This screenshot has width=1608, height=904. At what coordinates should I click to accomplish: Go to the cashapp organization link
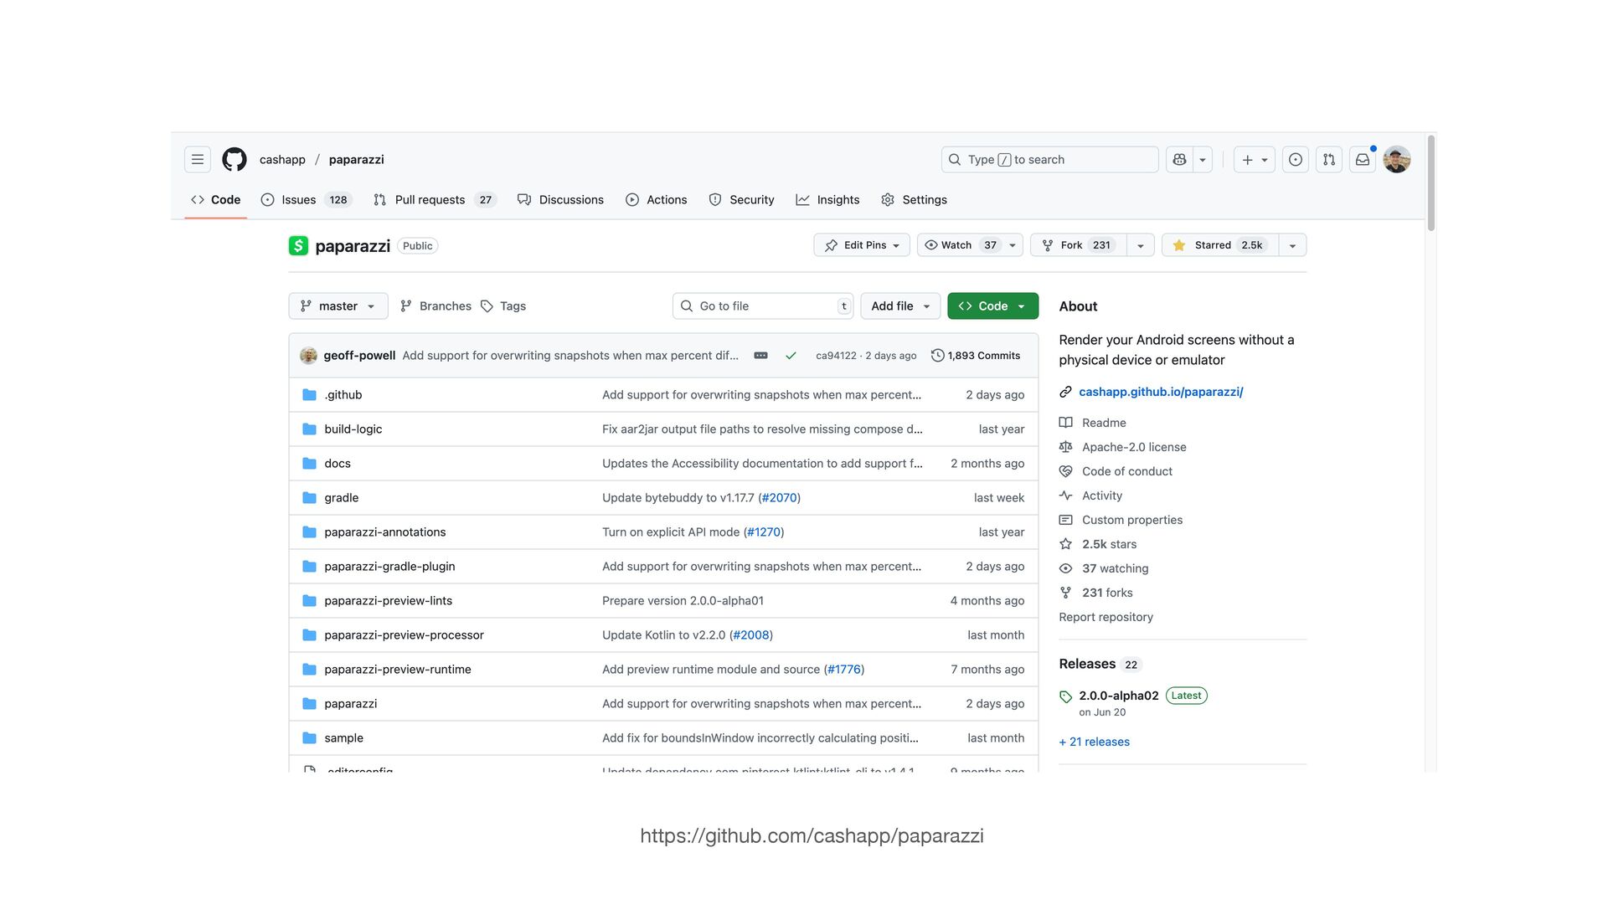pos(282,159)
